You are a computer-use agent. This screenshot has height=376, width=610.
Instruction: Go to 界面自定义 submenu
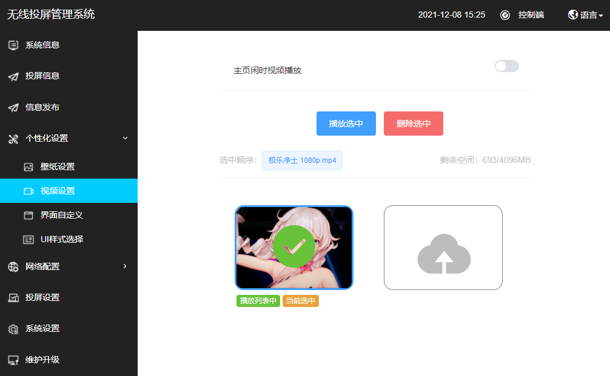click(69, 215)
